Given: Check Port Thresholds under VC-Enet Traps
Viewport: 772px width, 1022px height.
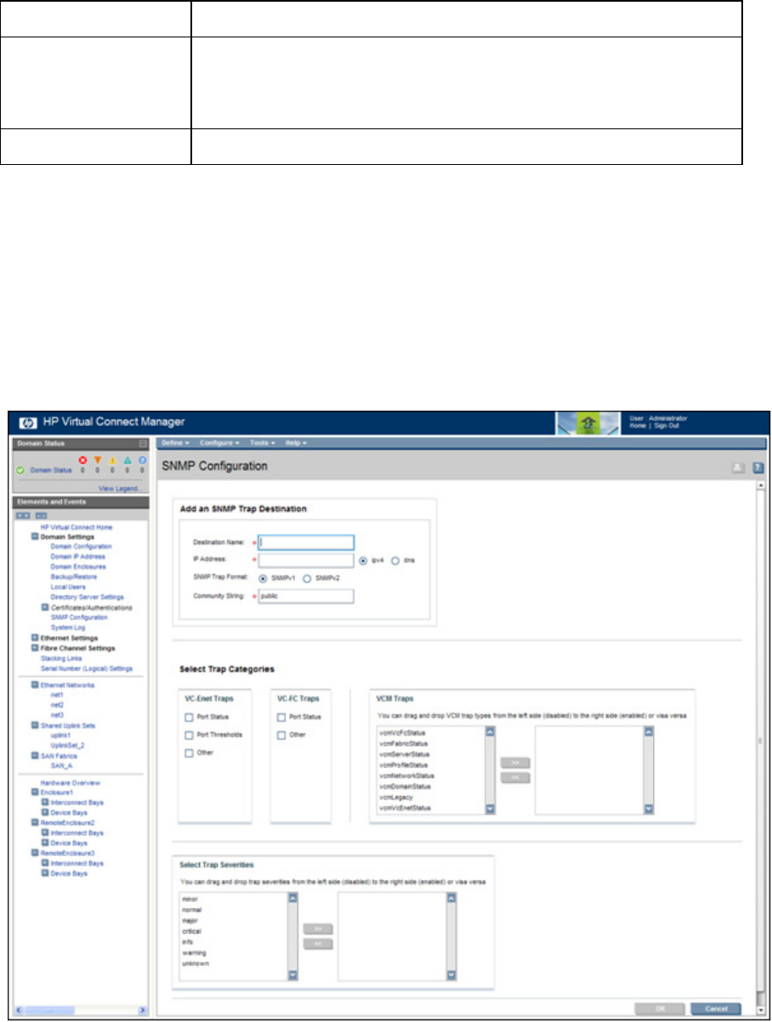Looking at the screenshot, I should coord(190,735).
